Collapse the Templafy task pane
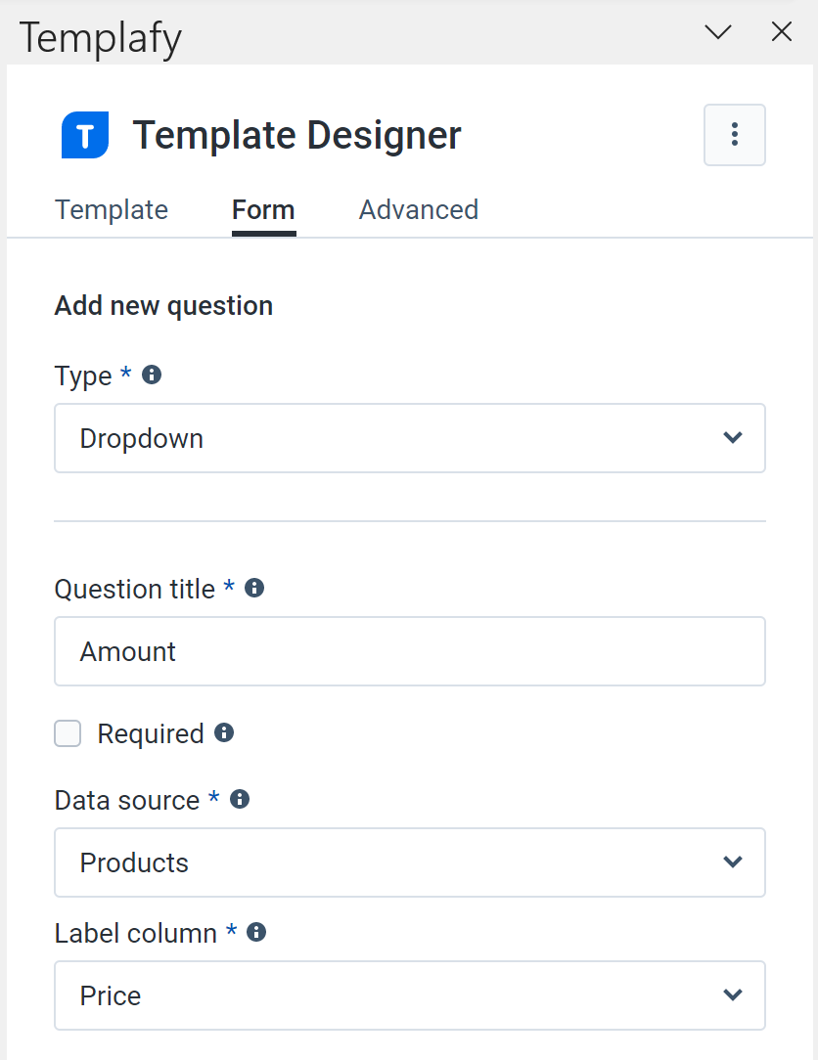The height and width of the screenshot is (1060, 818). tap(717, 31)
